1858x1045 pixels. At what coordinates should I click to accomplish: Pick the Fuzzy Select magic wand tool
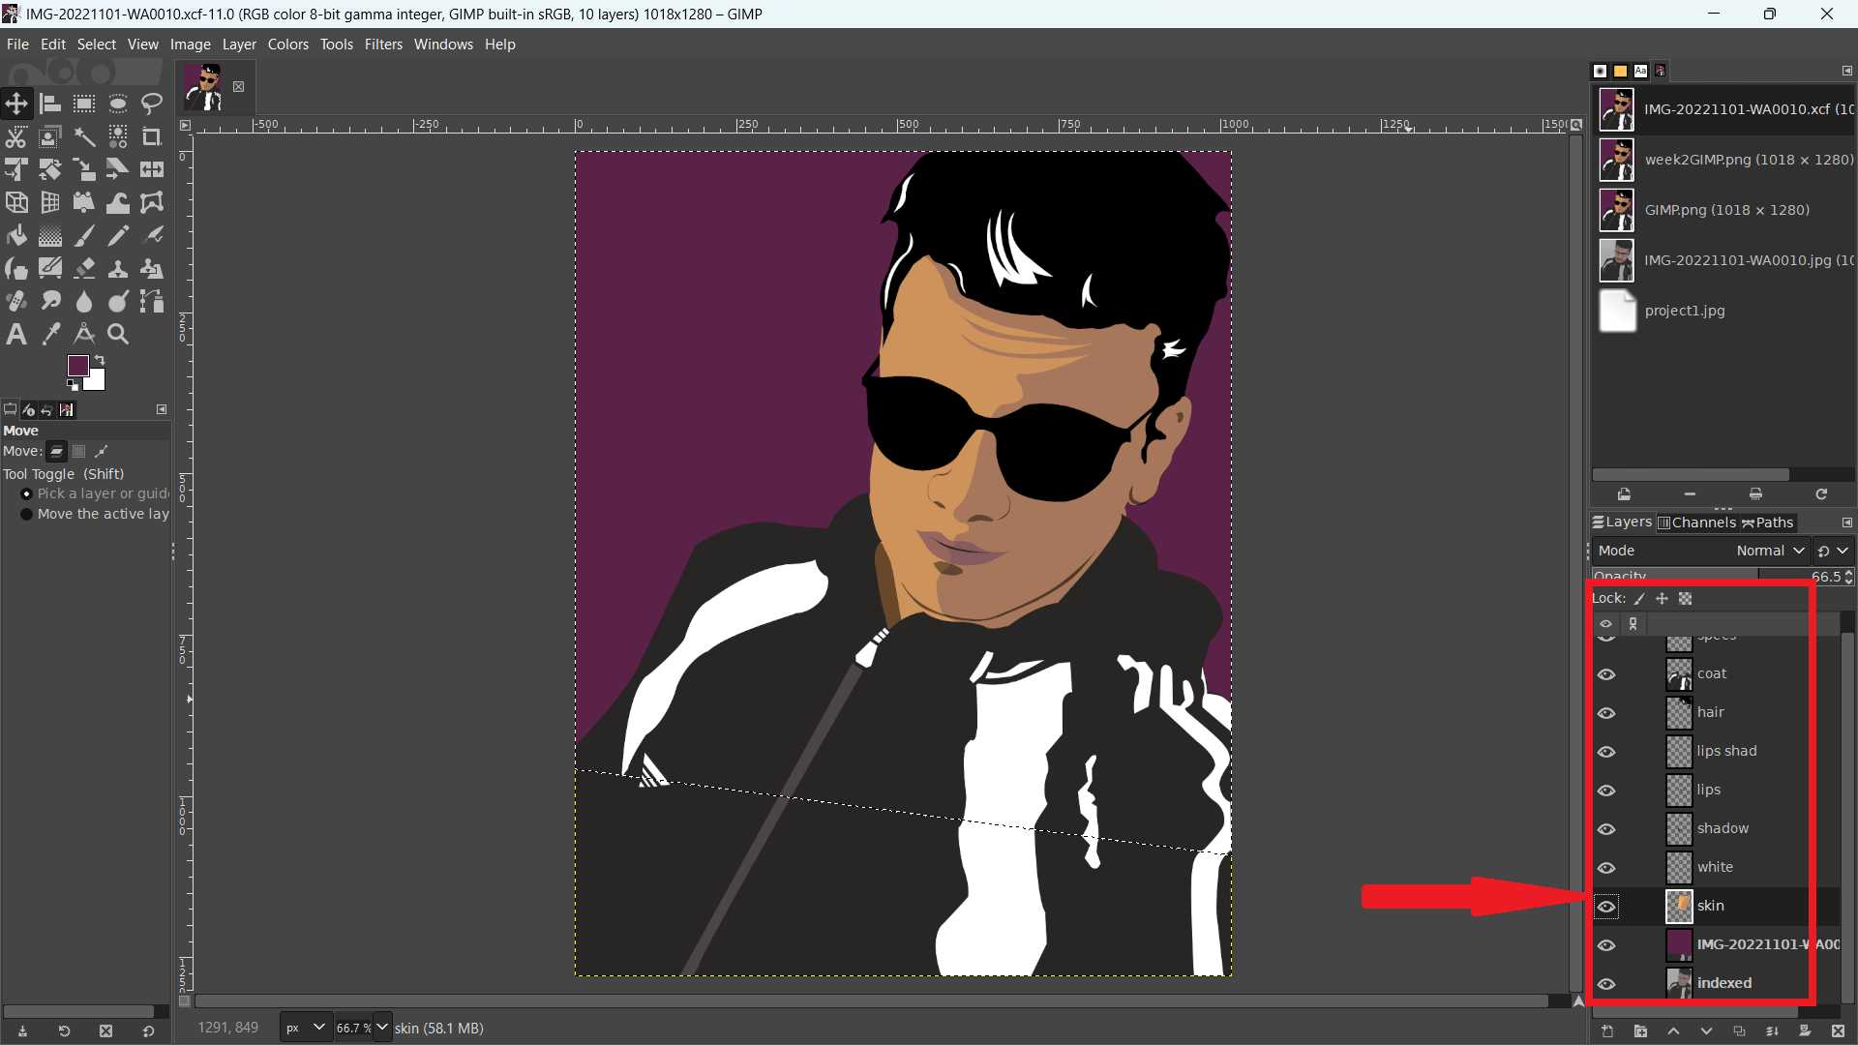pos(84,136)
